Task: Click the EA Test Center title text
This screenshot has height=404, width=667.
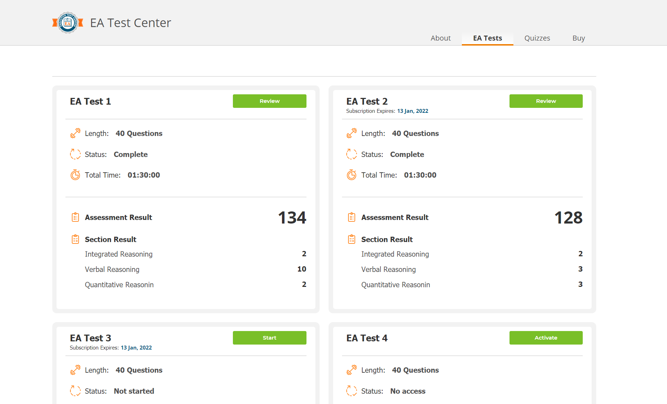Action: (x=130, y=23)
